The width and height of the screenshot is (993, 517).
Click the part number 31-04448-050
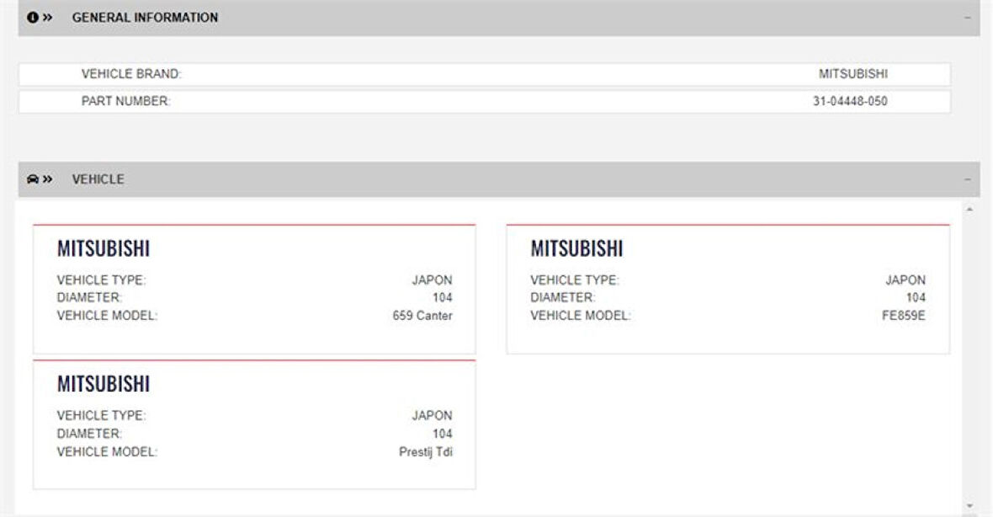[850, 102]
